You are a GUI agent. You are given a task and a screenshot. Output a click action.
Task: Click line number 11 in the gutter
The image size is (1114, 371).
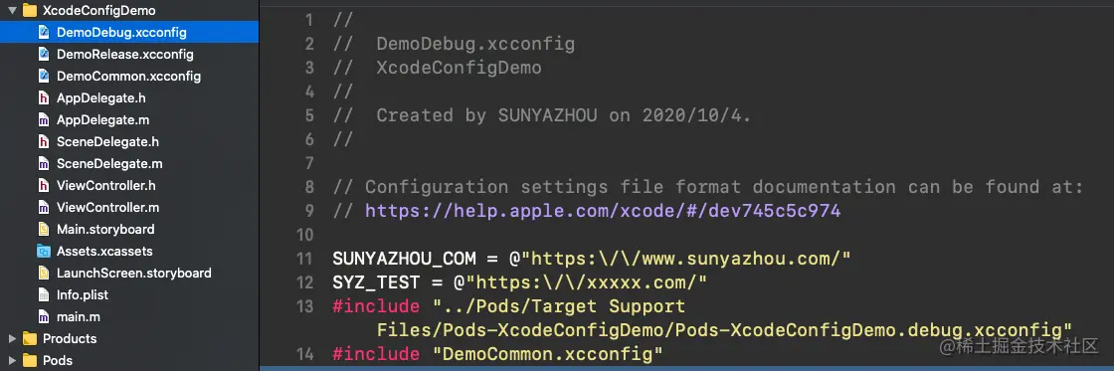(304, 258)
